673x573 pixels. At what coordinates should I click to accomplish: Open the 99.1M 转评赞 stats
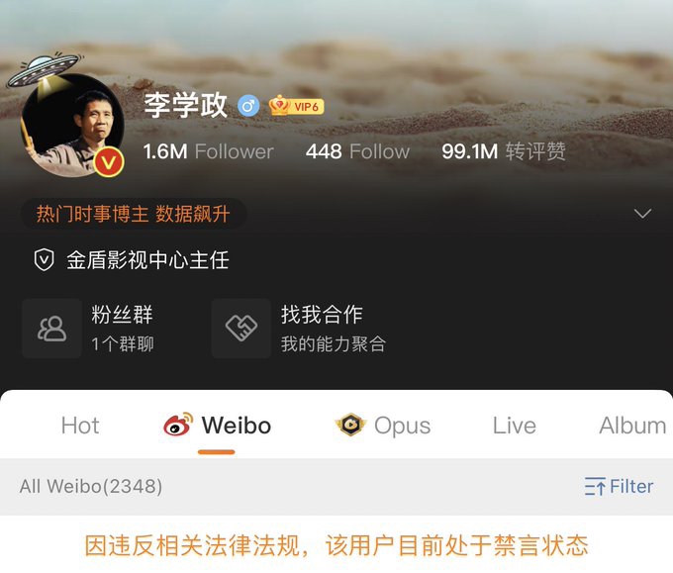click(x=504, y=151)
